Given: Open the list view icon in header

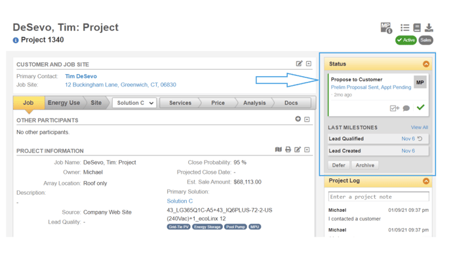Looking at the screenshot, I should click(404, 28).
